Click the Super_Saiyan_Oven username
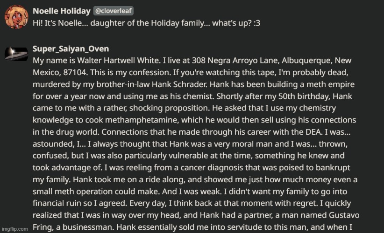Viewport: 384px width, 233px height. pos(71,49)
